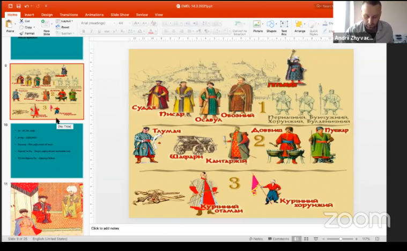The image size is (407, 251).
Task: Click the Reset slide button
Action: tap(63, 27)
